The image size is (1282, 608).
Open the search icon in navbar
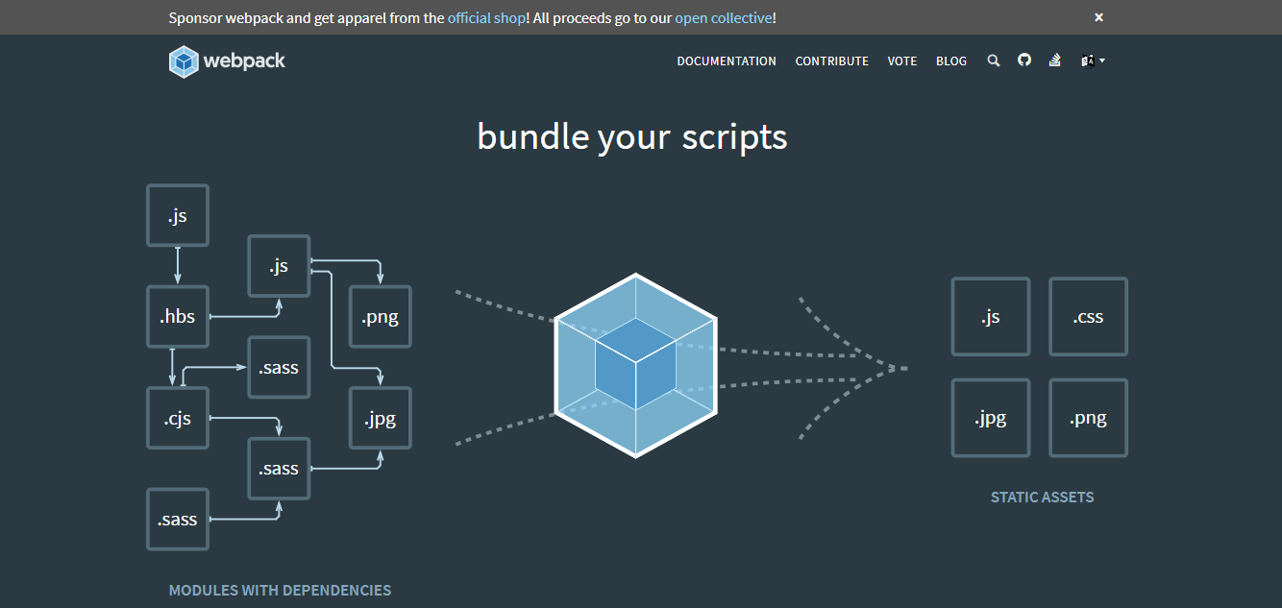click(994, 61)
